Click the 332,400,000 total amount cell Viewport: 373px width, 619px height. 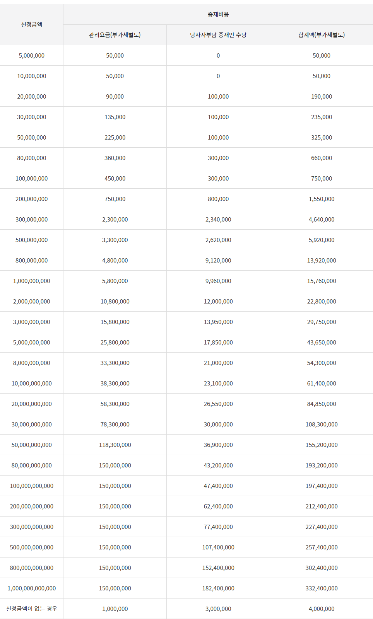tap(322, 588)
